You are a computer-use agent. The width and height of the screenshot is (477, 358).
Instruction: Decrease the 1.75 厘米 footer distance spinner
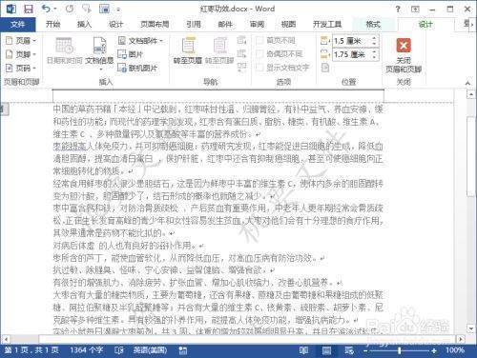coord(374,58)
